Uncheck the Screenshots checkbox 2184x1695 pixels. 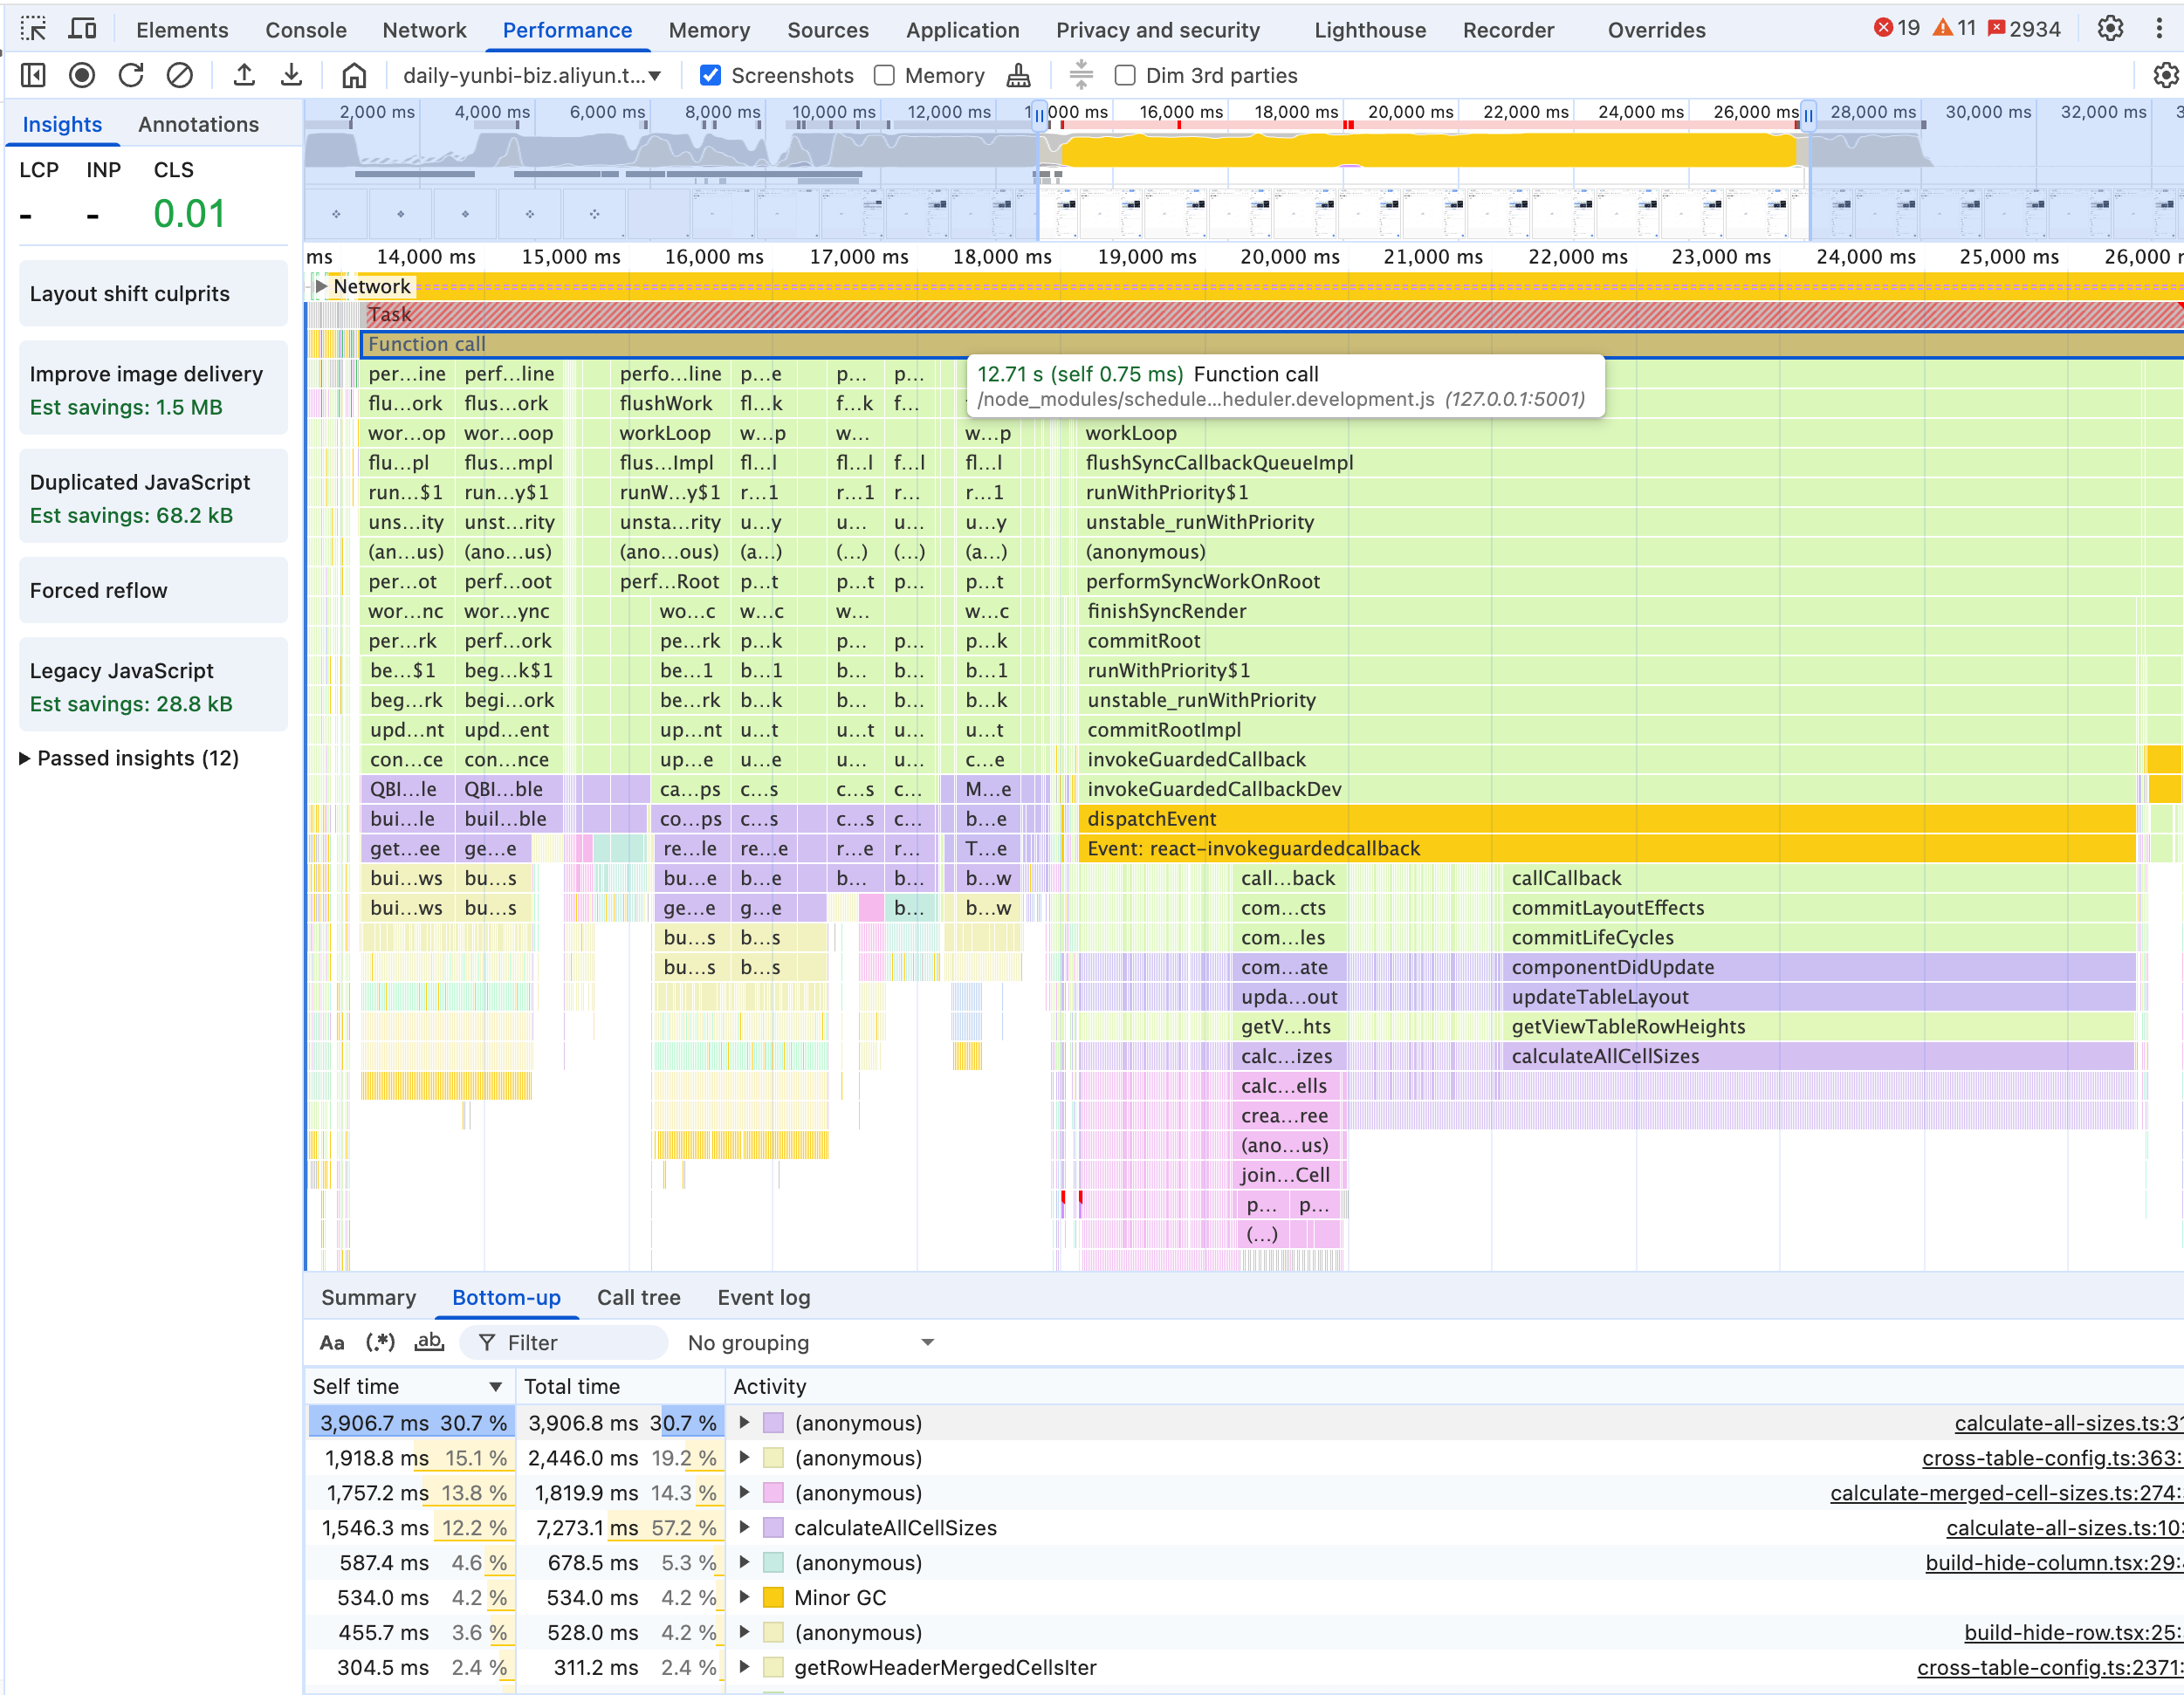point(710,75)
